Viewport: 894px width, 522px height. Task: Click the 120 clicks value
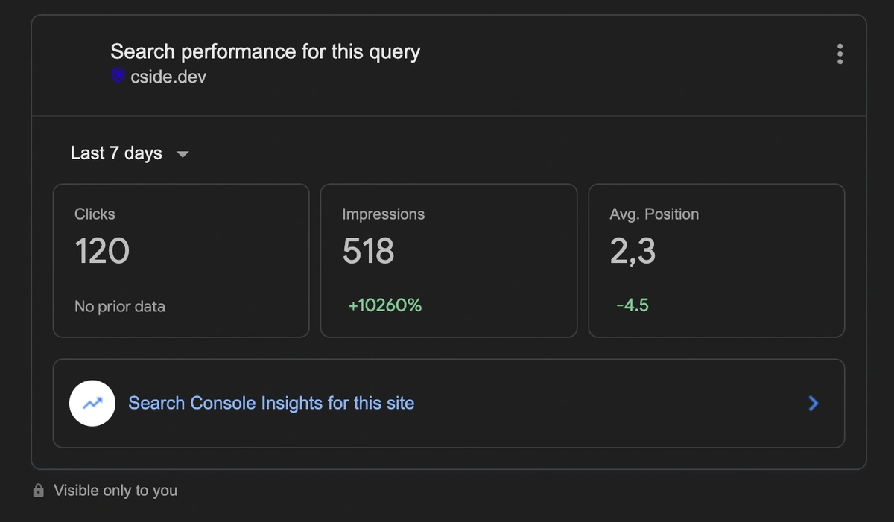(101, 251)
